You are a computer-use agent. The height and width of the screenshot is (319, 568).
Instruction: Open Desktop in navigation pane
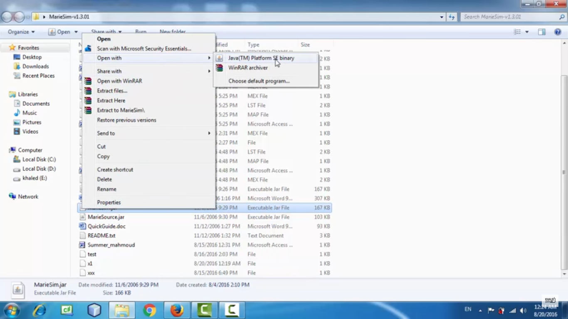[32, 57]
